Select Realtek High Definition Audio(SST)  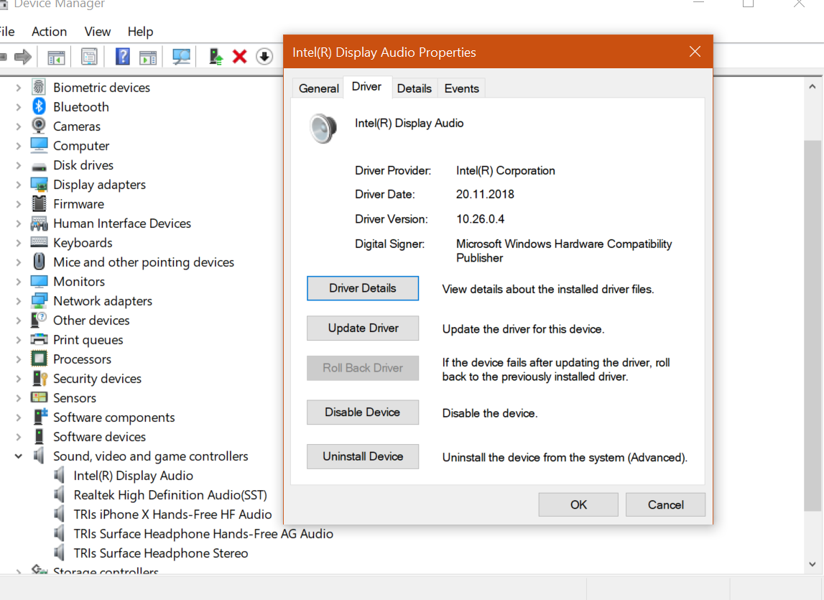pos(170,495)
